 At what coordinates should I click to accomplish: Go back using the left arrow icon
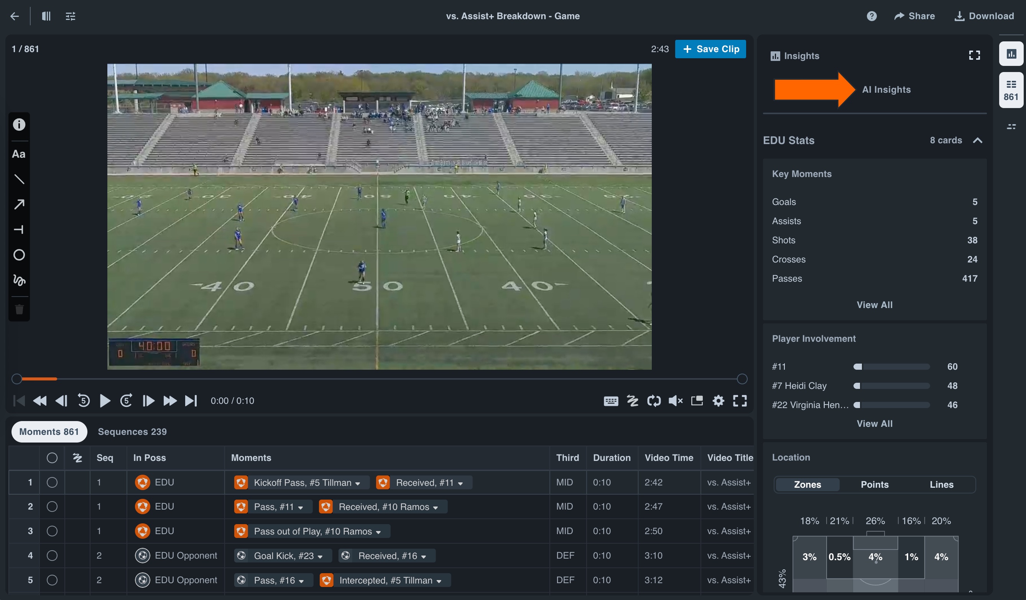click(x=15, y=16)
